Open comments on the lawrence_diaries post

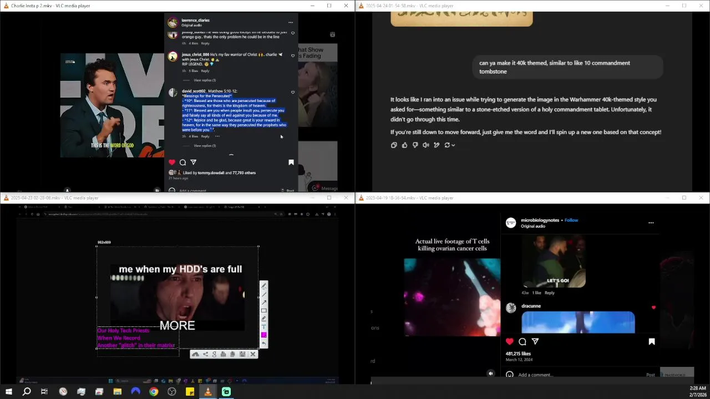click(182, 162)
